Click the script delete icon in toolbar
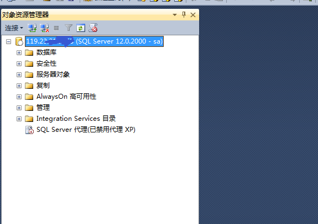The image size is (318, 224). coord(93,28)
